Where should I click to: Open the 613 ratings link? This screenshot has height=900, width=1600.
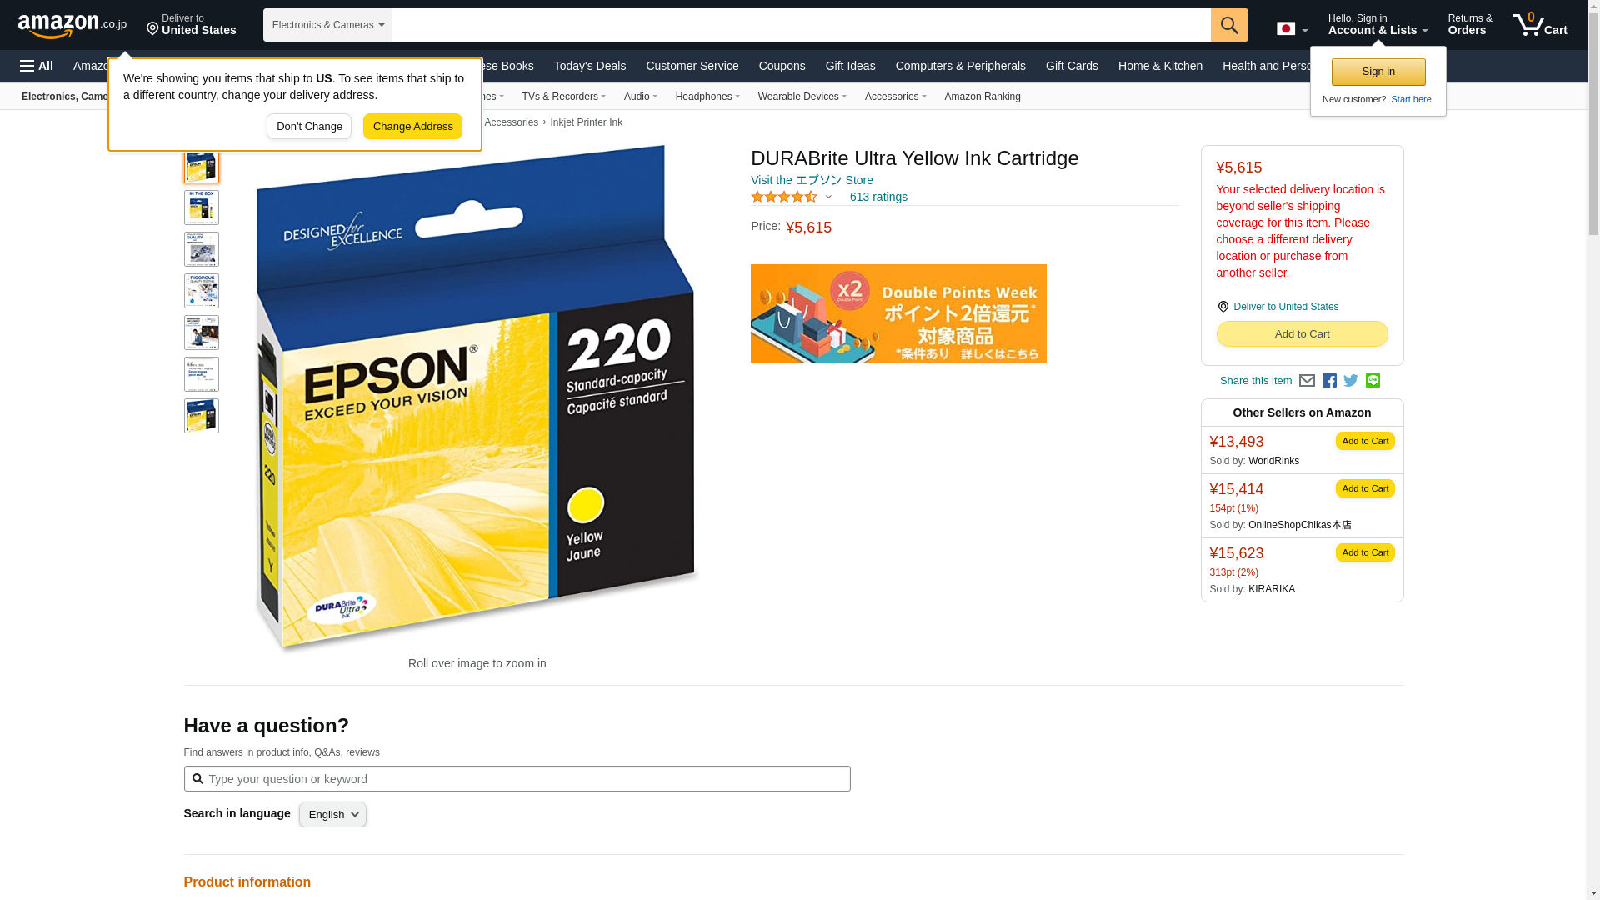878,197
